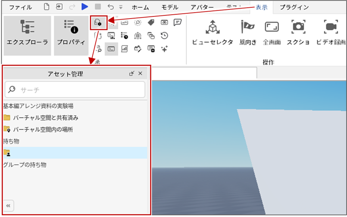The height and width of the screenshot is (217, 347).
Task: Toggle the command bar terminal icon
Action: pyautogui.click(x=111, y=49)
